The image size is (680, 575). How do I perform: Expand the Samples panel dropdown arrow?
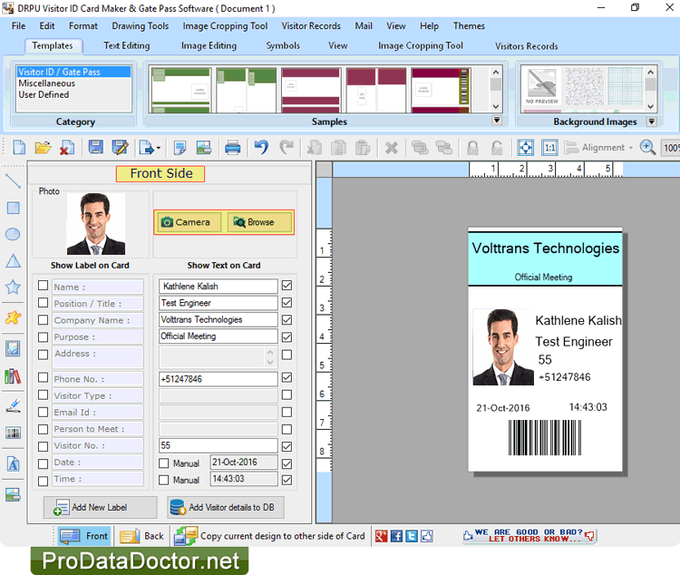point(497,121)
